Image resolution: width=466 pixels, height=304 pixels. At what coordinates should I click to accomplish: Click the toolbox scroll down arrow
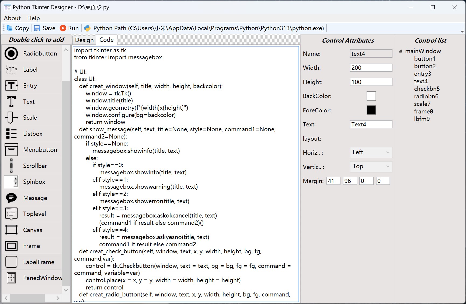pos(66,290)
